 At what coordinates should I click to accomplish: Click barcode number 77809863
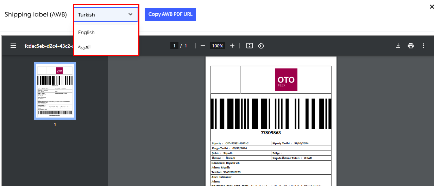[271, 133]
